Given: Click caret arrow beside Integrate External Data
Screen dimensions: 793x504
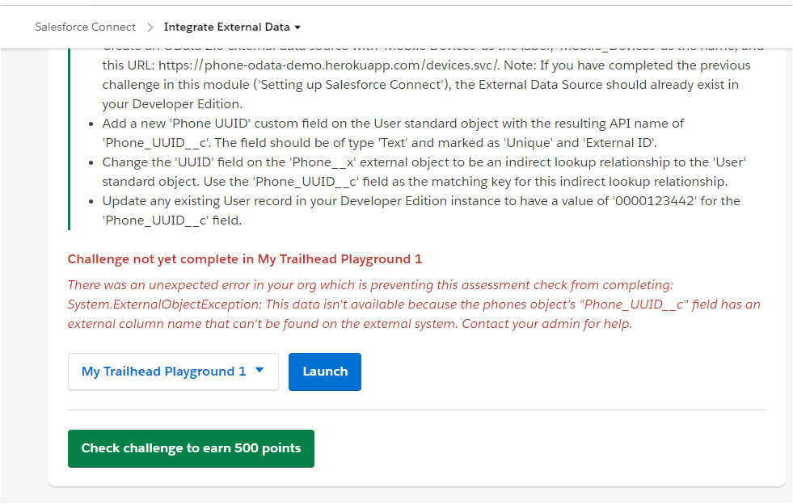Looking at the screenshot, I should [297, 27].
